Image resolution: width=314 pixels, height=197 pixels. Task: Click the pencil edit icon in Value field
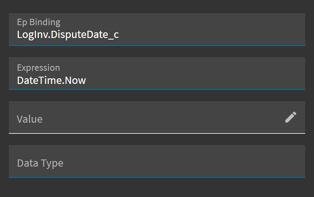(291, 117)
